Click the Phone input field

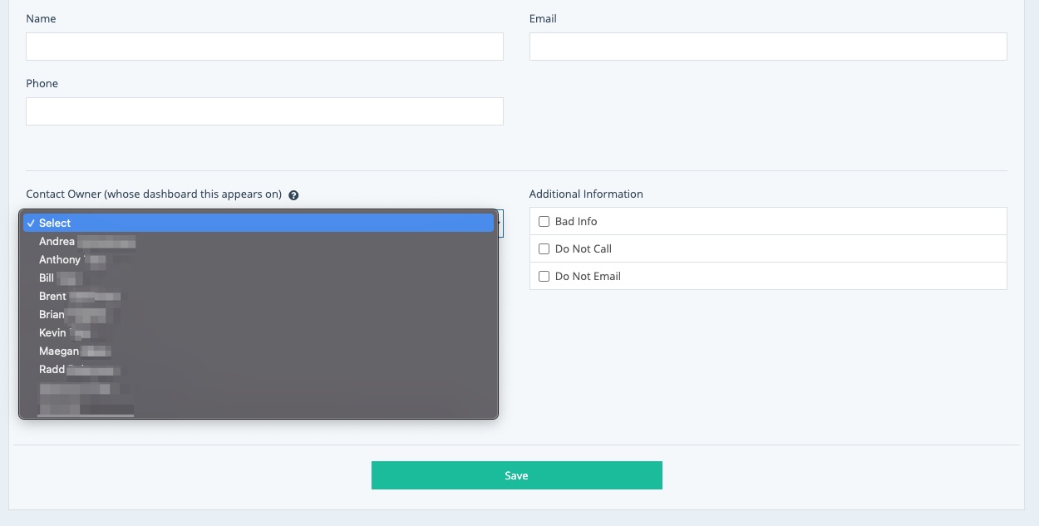click(264, 111)
